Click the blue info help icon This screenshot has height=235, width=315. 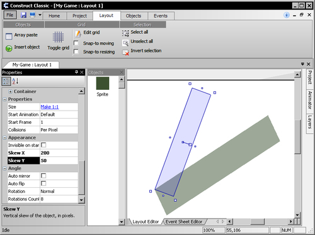pyautogui.click(x=287, y=15)
